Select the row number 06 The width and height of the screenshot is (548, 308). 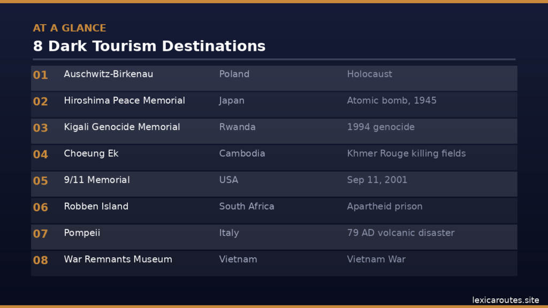[40, 208]
